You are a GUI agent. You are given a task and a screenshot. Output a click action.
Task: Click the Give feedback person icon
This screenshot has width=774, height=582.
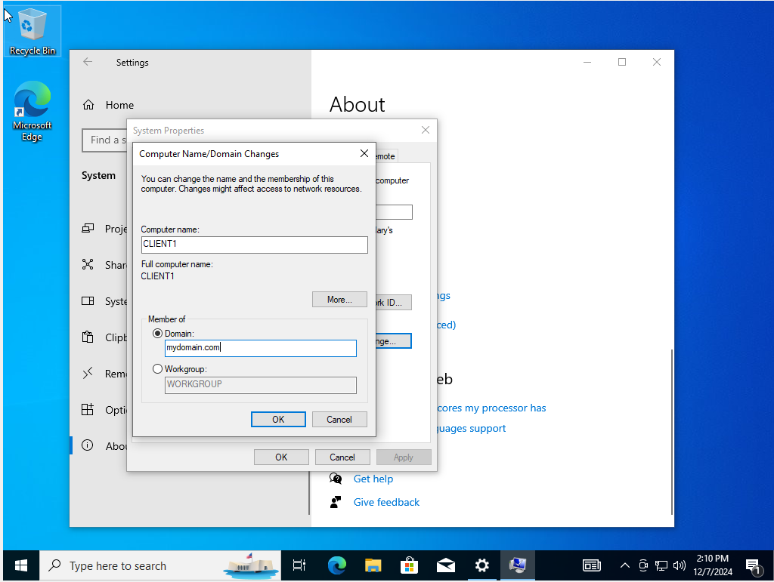[x=336, y=502]
